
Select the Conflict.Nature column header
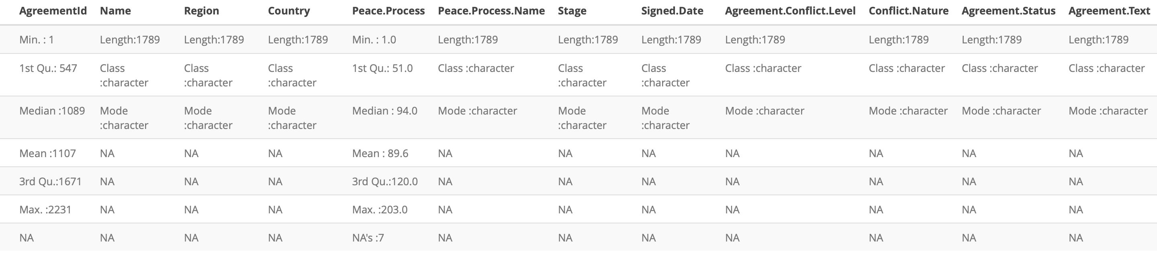pos(908,11)
